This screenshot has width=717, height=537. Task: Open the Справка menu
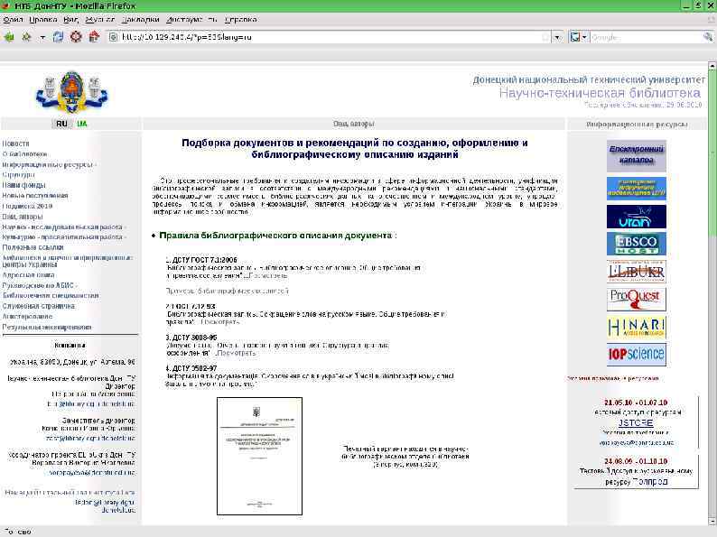(240, 20)
